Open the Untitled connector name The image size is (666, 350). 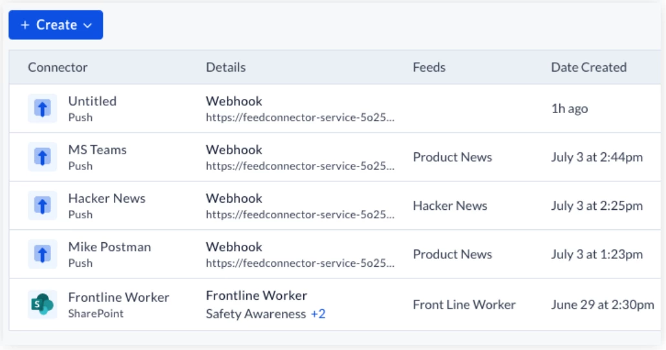[x=92, y=101]
